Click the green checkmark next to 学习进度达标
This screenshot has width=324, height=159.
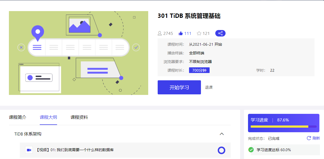point(251,150)
